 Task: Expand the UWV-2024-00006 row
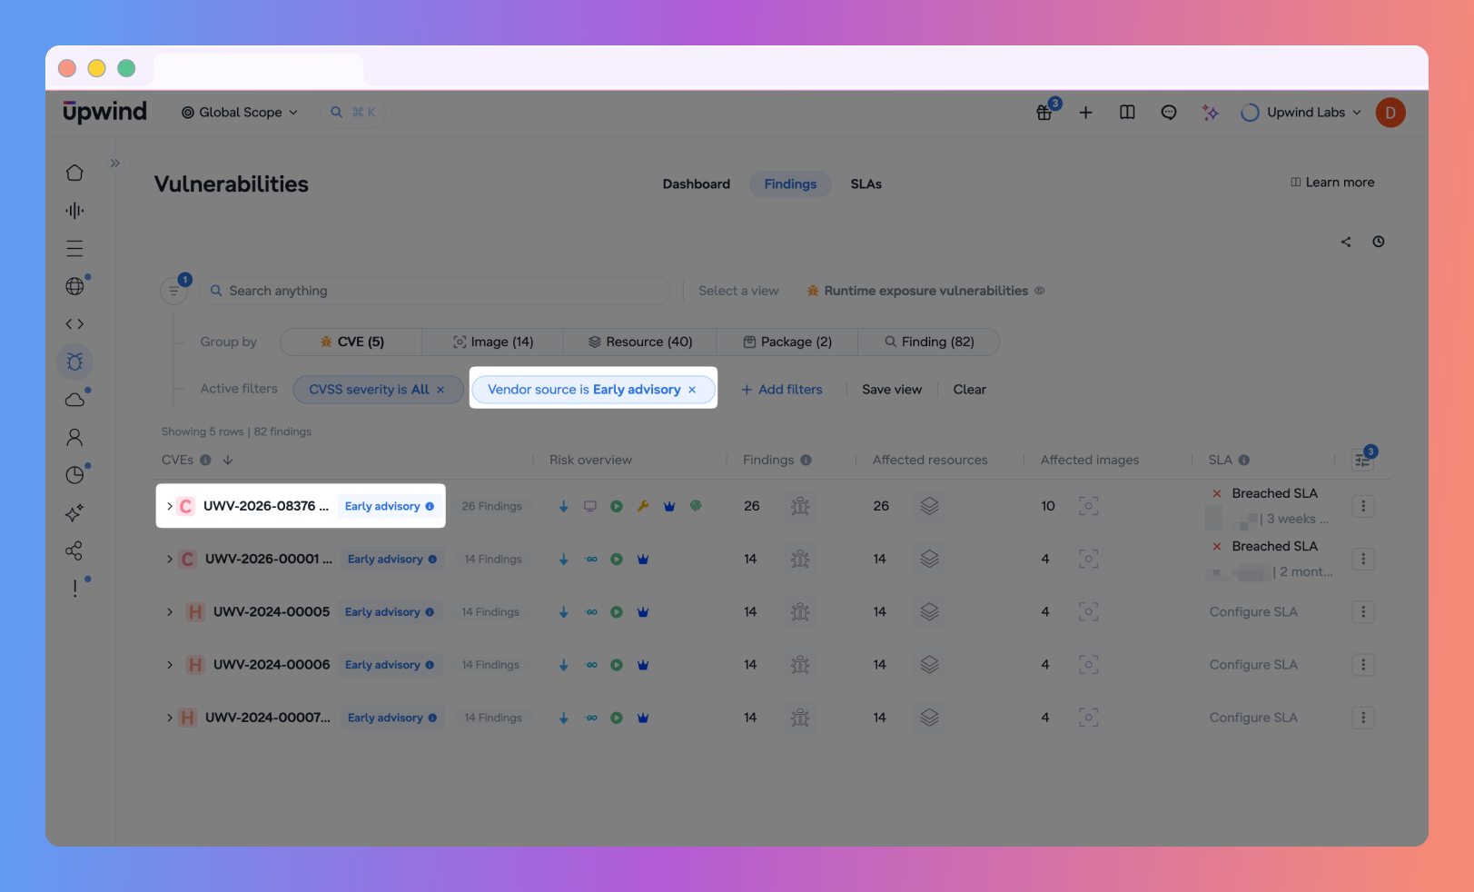[x=170, y=665]
